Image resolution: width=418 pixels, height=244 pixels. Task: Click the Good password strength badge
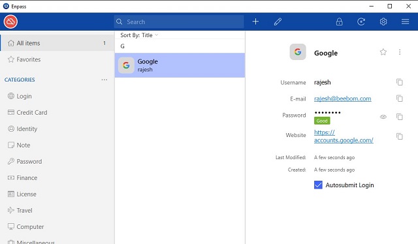tap(322, 121)
